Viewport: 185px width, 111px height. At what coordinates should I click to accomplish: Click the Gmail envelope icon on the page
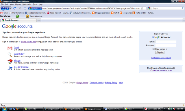point(10,48)
